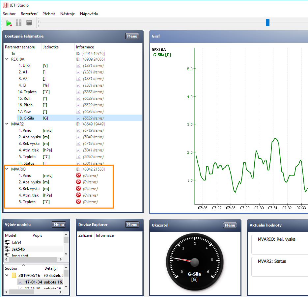Select the Jak54 model airplane icon
Image resolution: width=308 pixels, height=297 pixels.
(7, 242)
